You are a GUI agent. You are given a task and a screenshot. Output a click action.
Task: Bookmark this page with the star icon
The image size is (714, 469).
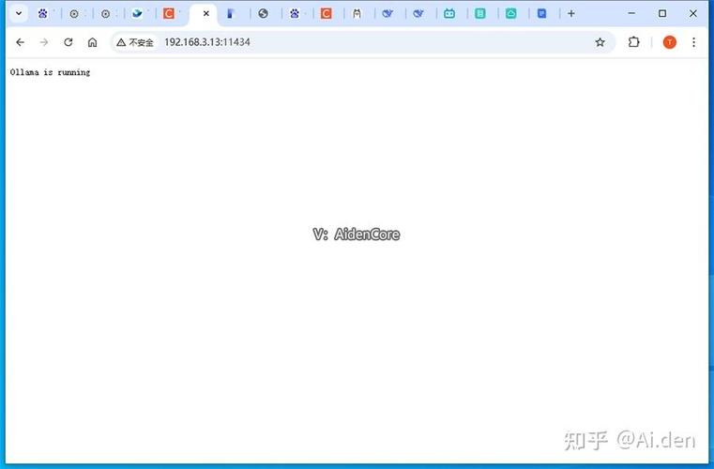600,42
